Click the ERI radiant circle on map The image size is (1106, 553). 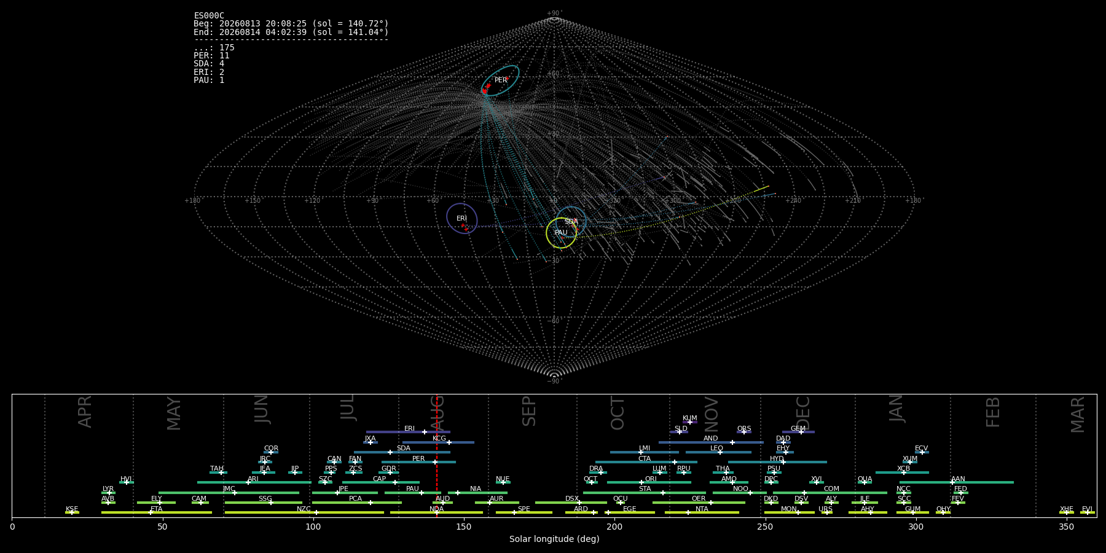(x=462, y=218)
